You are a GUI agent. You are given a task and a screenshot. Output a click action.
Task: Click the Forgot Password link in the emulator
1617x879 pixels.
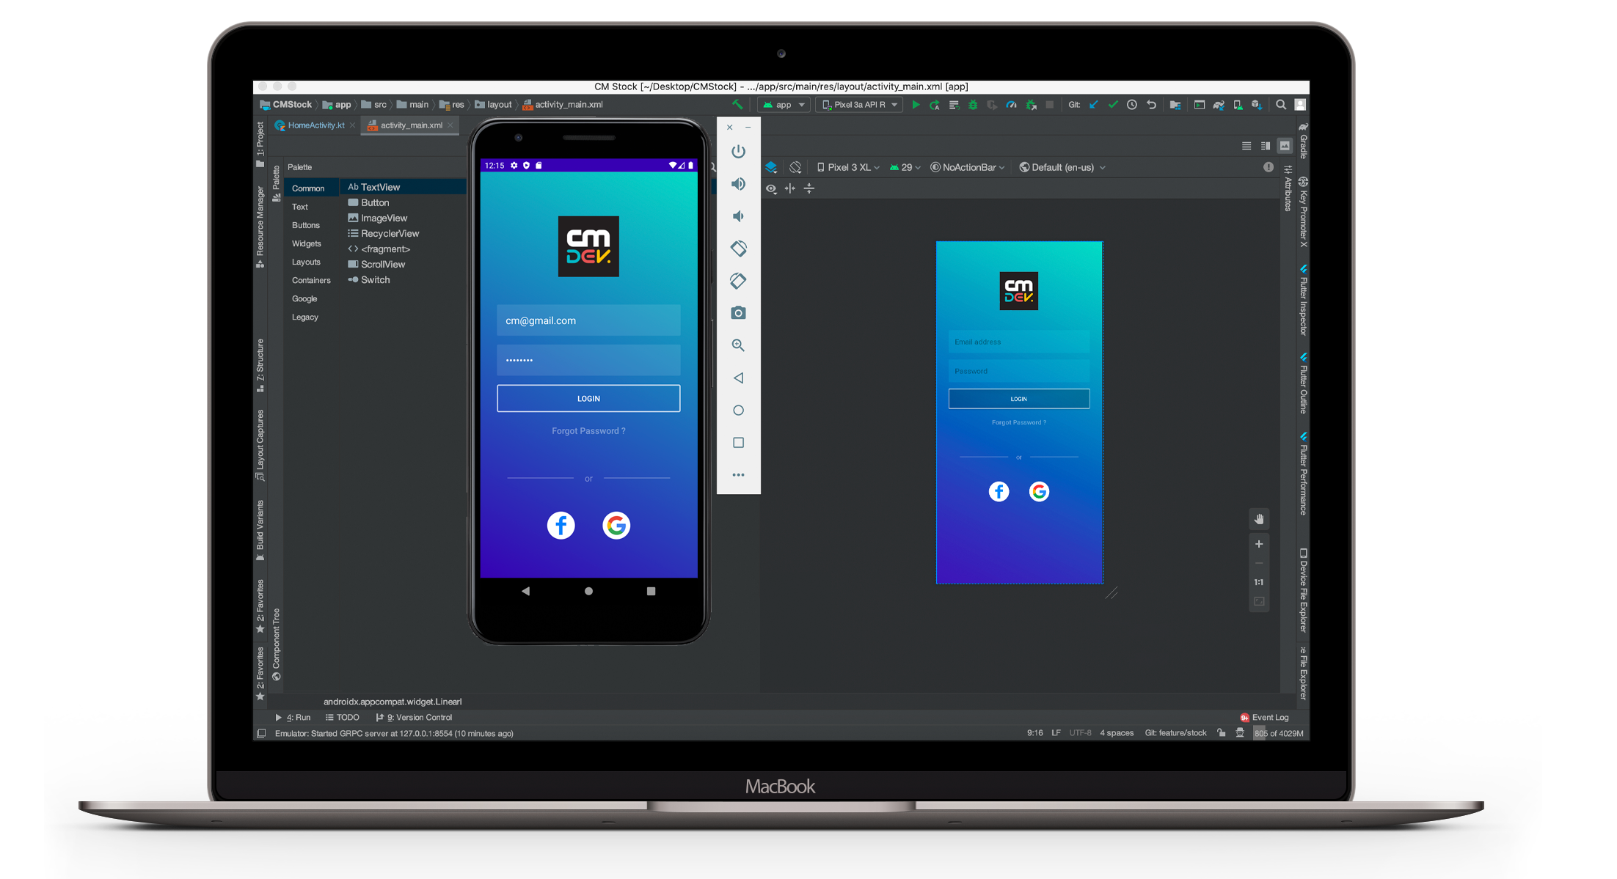click(588, 431)
